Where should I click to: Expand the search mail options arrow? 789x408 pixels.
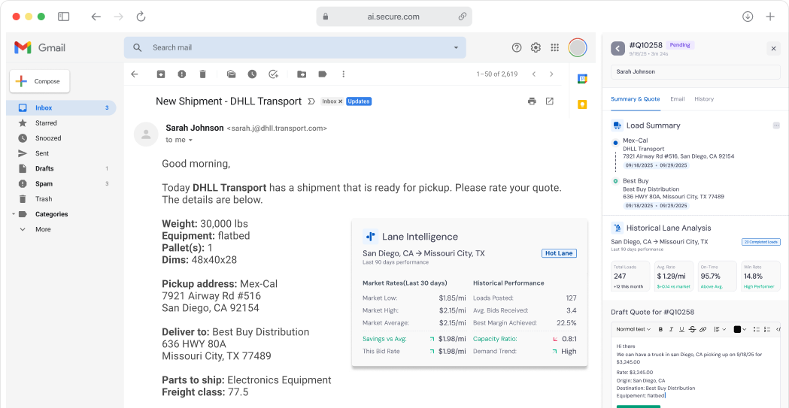pos(456,48)
